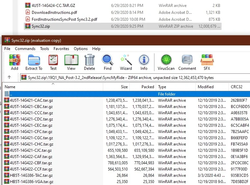Select the 4U5T-14G421-CGC.tar.gz file
Screen dimensions: 250x185
pyautogui.click(x=31, y=138)
